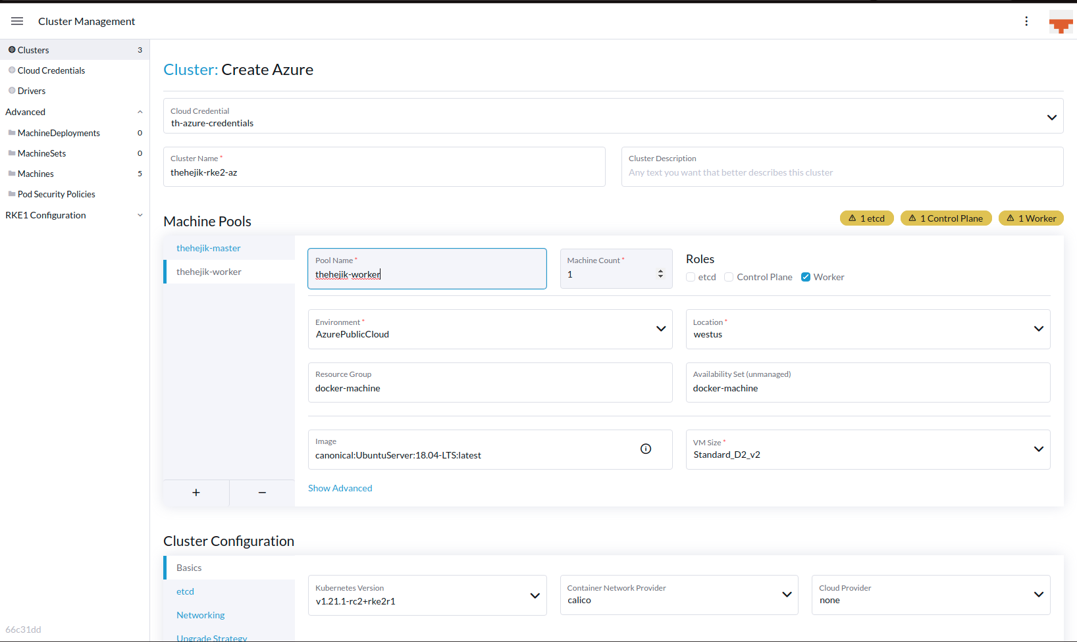Image resolution: width=1077 pixels, height=642 pixels.
Task: Enable the etcd role checkbox
Action: click(x=690, y=276)
